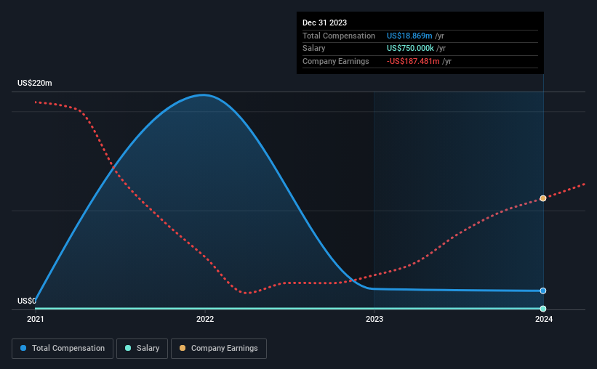Click the 2023 x-axis label
This screenshot has height=369, width=597.
(374, 319)
